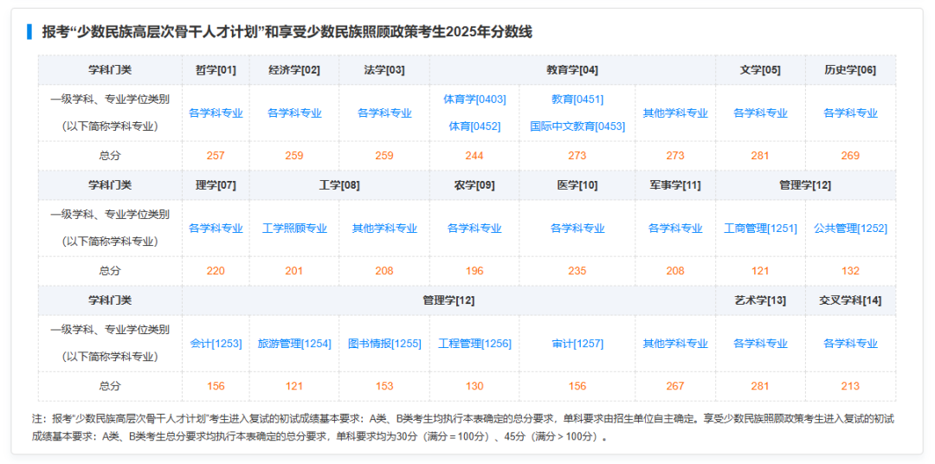Select the 图书情报[1255] link
This screenshot has width=935, height=464.
coord(384,344)
